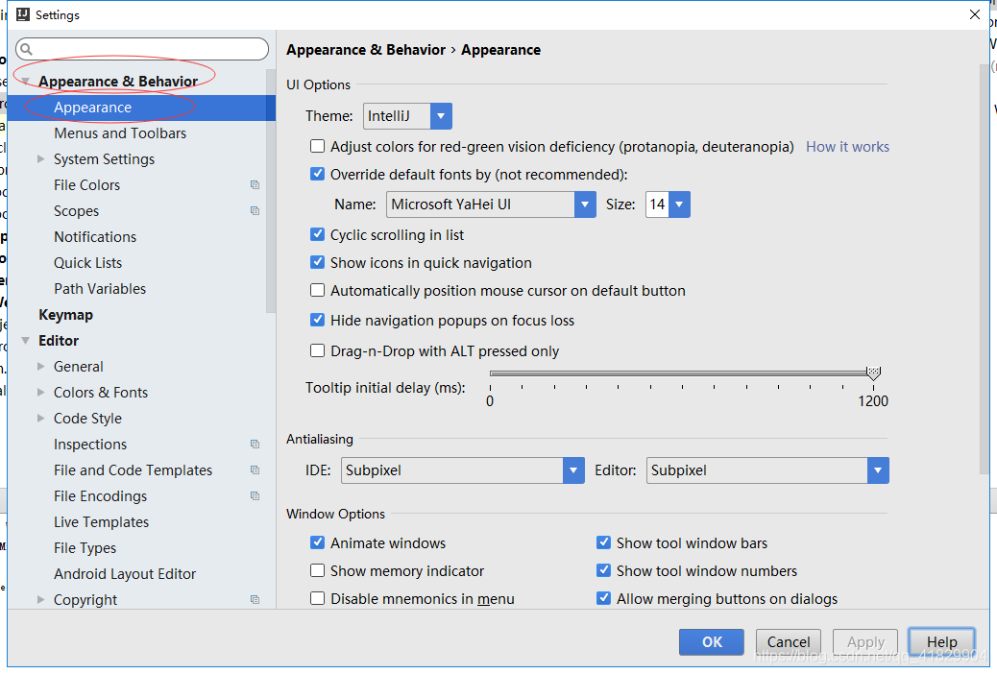Open the font Size dropdown
The height and width of the screenshot is (674, 997).
pyautogui.click(x=679, y=205)
